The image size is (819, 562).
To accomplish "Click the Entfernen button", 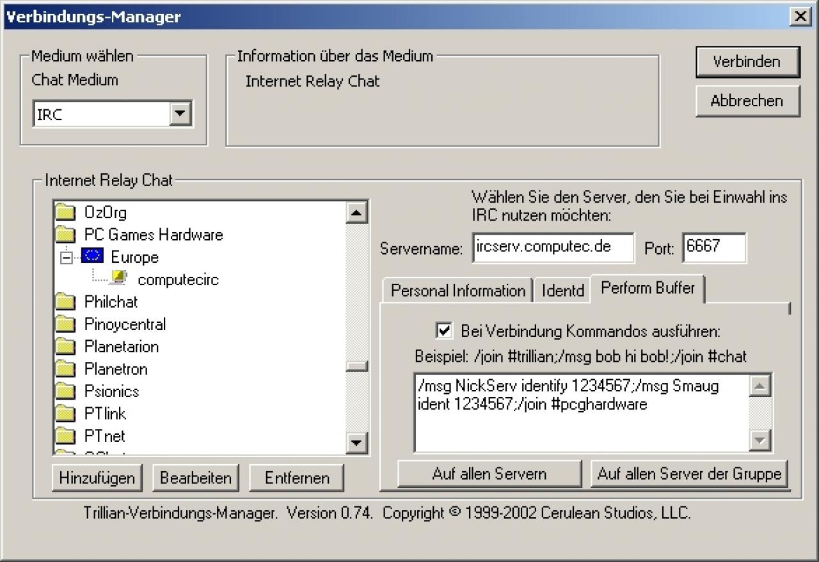I will coord(297,478).
